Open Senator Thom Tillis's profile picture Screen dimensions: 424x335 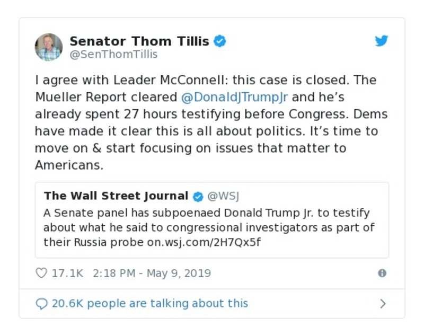point(49,47)
